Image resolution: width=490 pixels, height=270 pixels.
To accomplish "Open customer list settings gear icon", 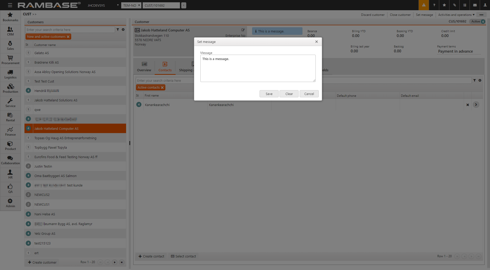I will click(x=123, y=30).
